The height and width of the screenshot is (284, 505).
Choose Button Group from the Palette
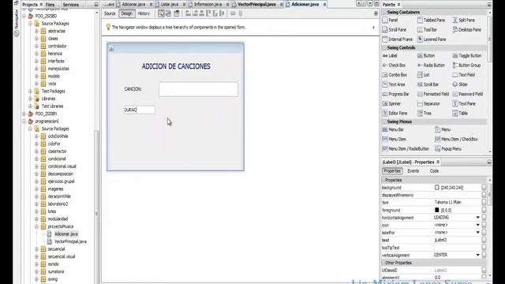pos(466,65)
